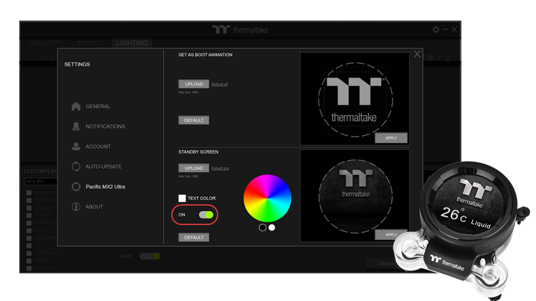Screen dimensions: 536x301
Task: Select the white circle under the color wheel
Action: 272,228
